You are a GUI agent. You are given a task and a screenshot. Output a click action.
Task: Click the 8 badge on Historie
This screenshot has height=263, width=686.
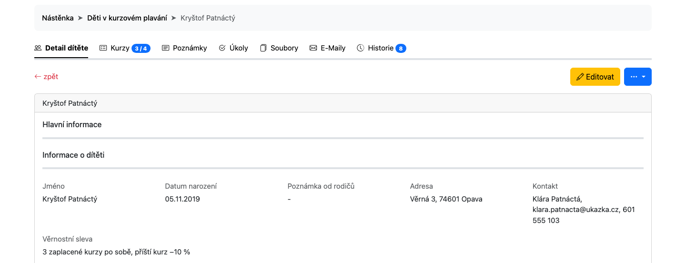(x=401, y=48)
